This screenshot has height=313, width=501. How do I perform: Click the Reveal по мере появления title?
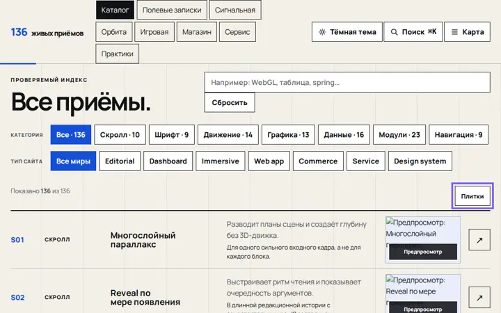click(x=145, y=298)
